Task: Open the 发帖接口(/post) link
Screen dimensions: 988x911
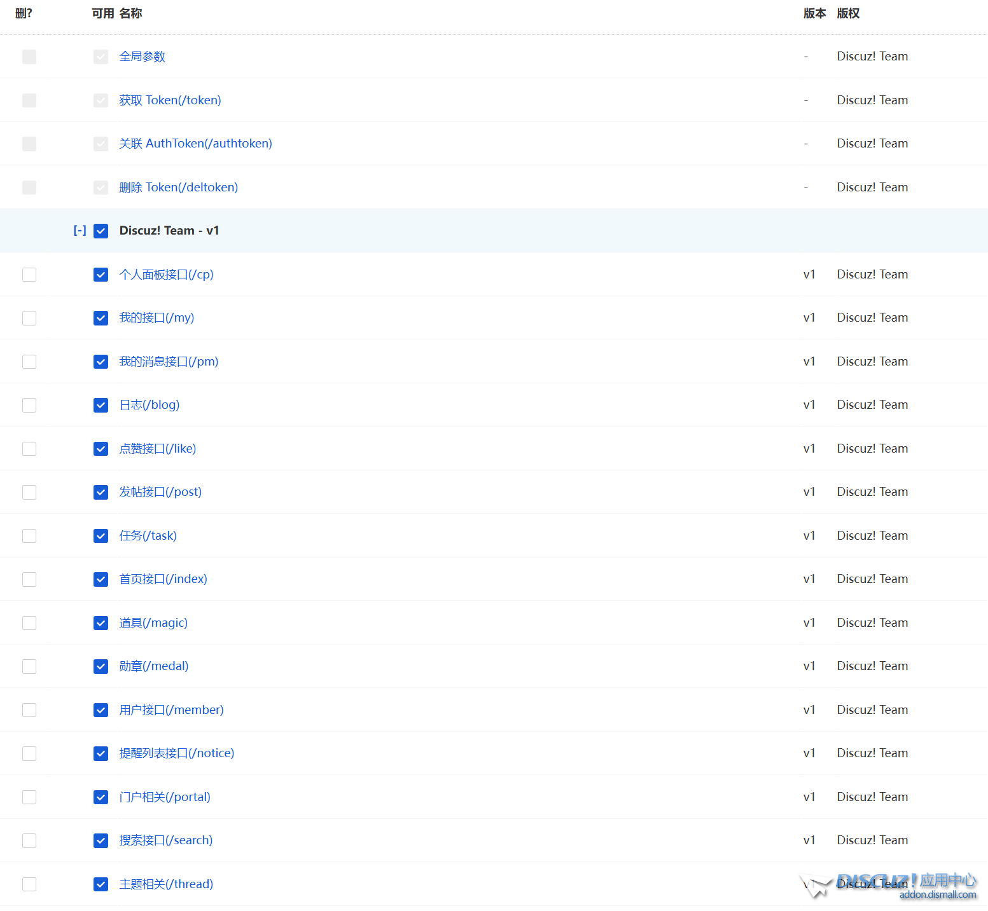Action: click(161, 492)
